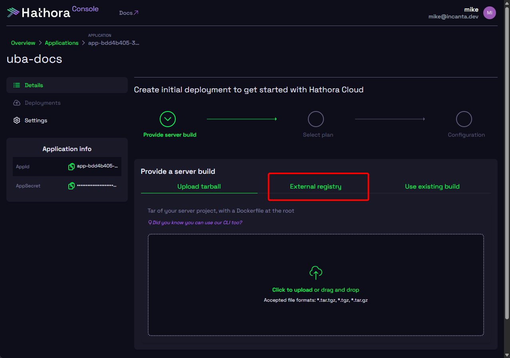Click the 'Click to upload' text
The image size is (510, 358).
[292, 290]
